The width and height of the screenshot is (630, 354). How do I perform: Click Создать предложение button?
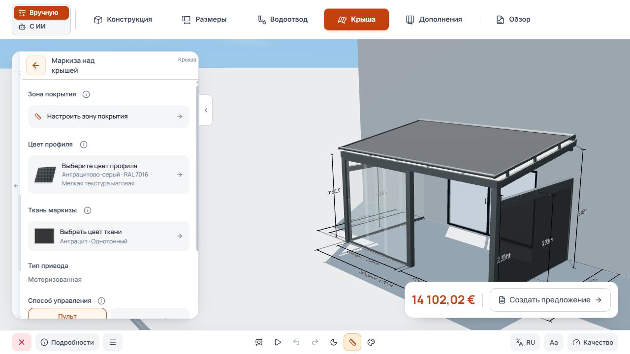[x=550, y=300]
